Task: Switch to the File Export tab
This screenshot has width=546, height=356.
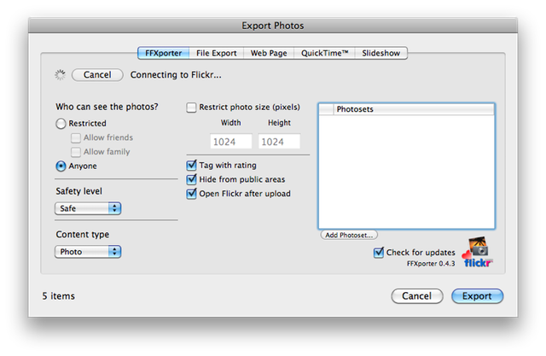Action: point(216,53)
